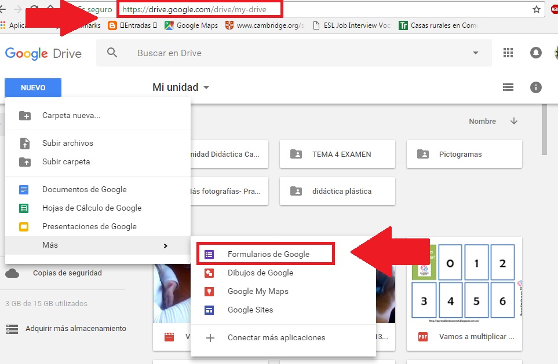Open the TEMA 4 EXAMEN folder

[337, 154]
